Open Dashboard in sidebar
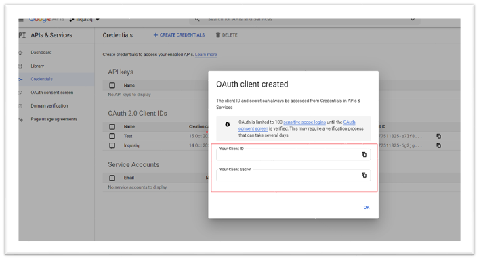 41,53
